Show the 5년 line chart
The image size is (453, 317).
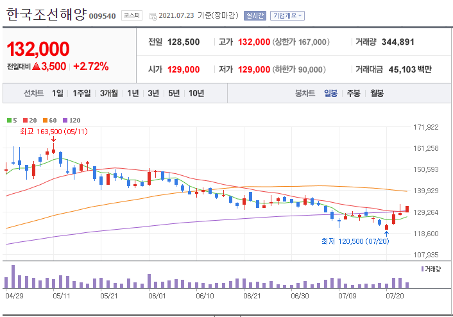174,93
